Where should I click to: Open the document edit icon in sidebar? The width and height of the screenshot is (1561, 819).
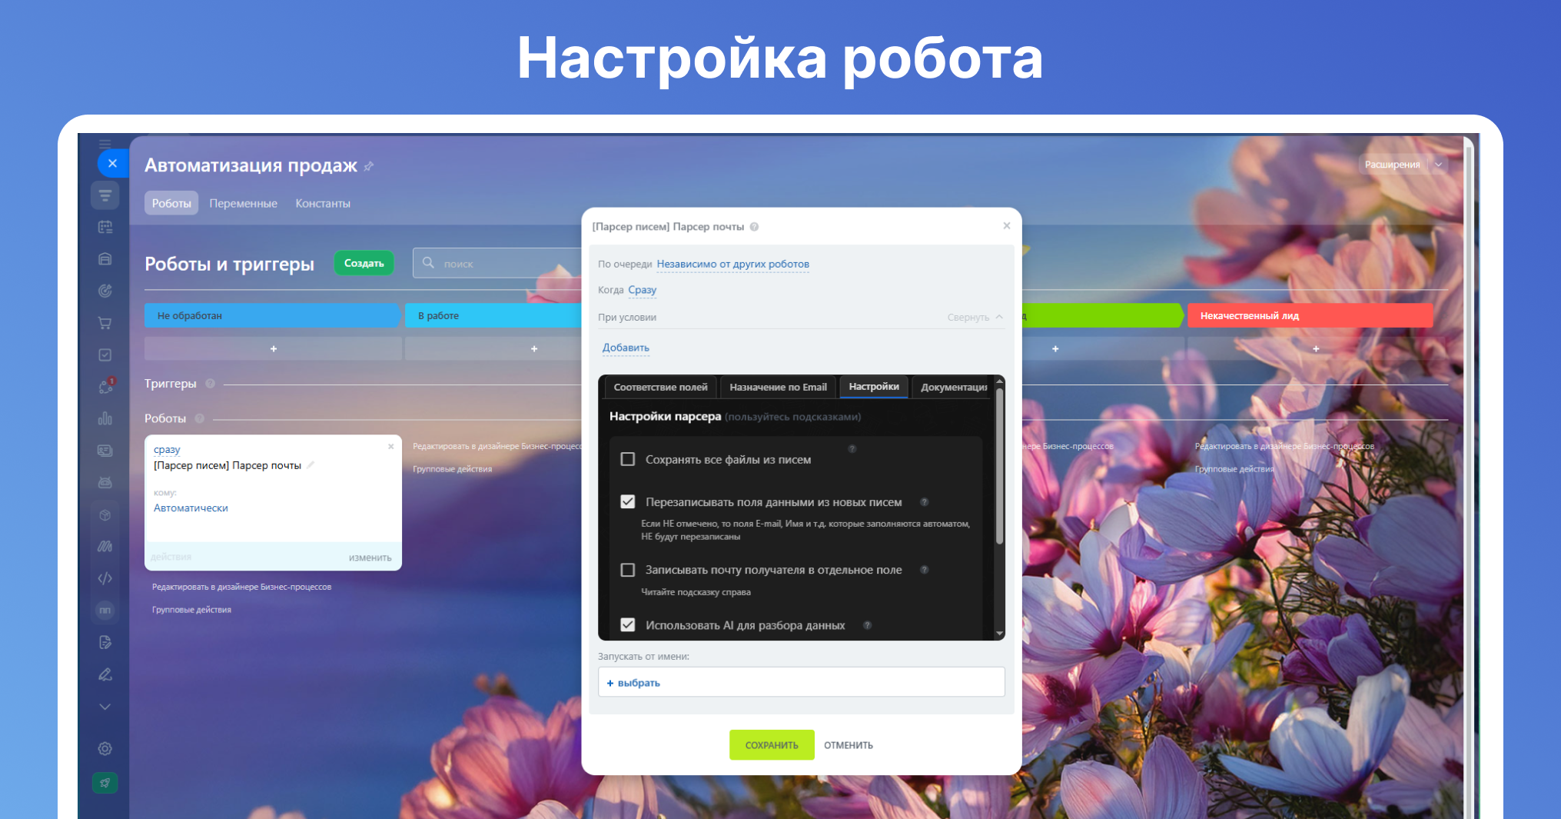[x=105, y=642]
